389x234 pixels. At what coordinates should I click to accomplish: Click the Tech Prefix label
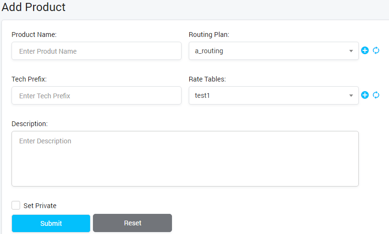pyautogui.click(x=29, y=79)
